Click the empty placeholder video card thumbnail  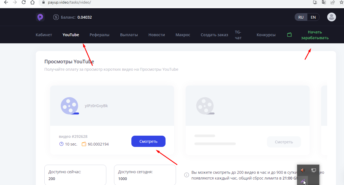pos(248,106)
